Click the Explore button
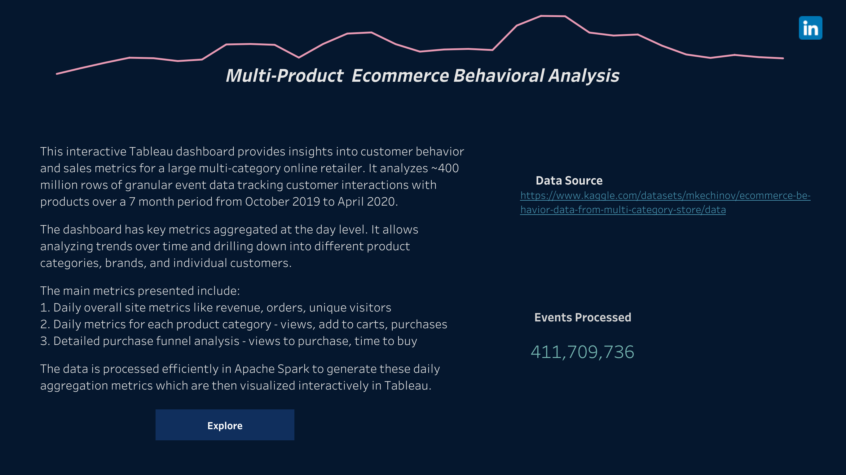846x475 pixels. [225, 425]
